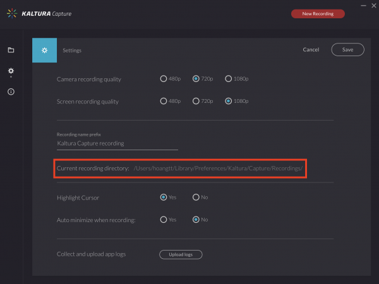Viewport: 379px width, 284px height.
Task: Set screen recording quality to 480p
Action: (164, 101)
